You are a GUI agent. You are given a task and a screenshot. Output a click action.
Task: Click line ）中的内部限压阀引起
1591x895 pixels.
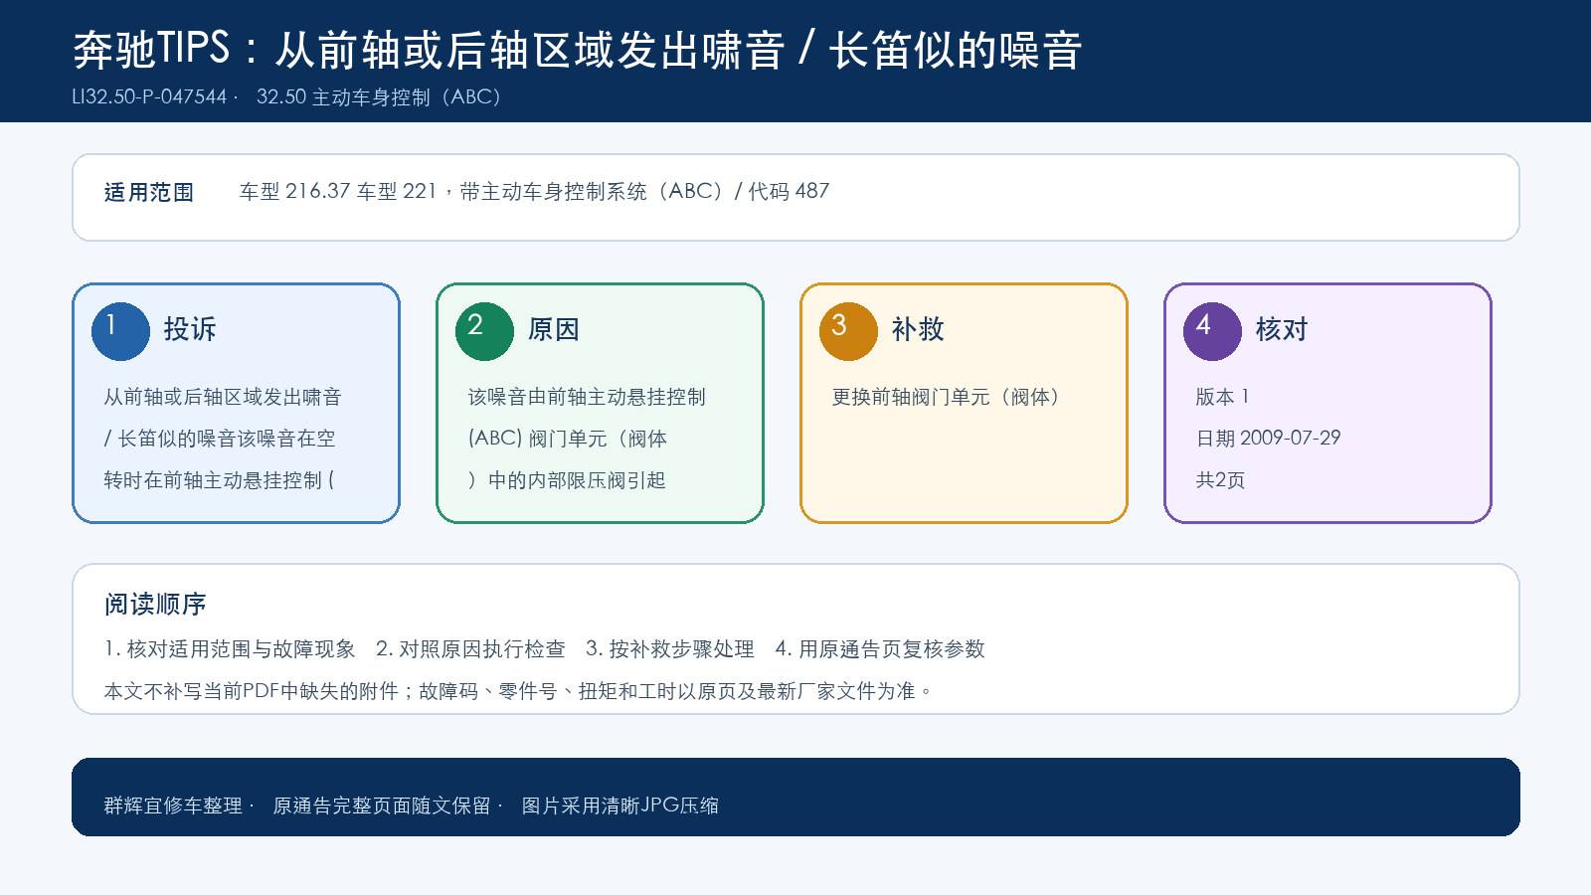click(567, 480)
